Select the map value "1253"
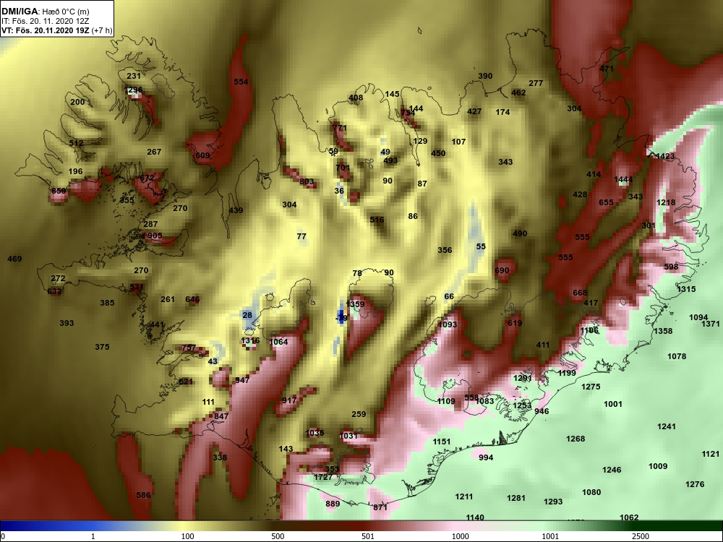Viewport: 723px width, 542px height. pos(522,406)
